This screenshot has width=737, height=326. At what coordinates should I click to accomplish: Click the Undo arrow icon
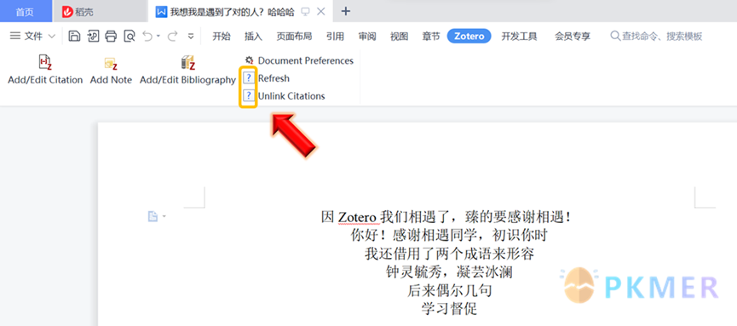point(147,36)
